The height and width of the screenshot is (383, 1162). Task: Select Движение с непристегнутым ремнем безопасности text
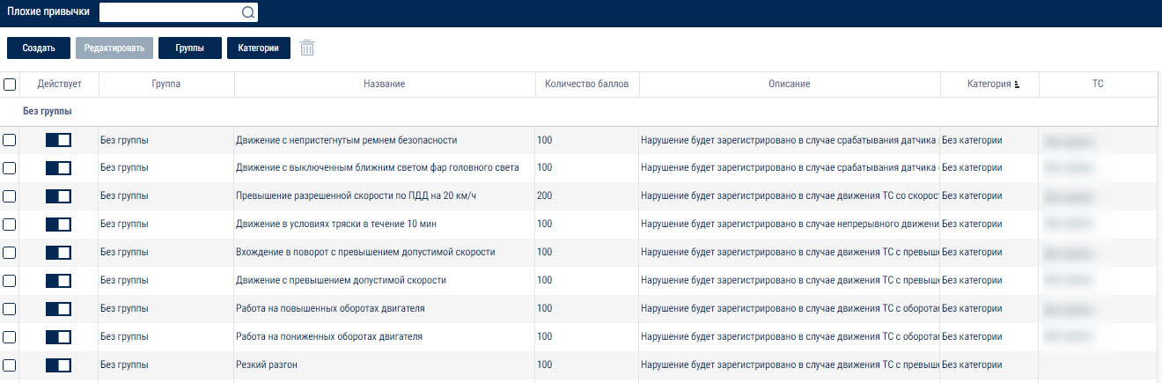(x=347, y=140)
